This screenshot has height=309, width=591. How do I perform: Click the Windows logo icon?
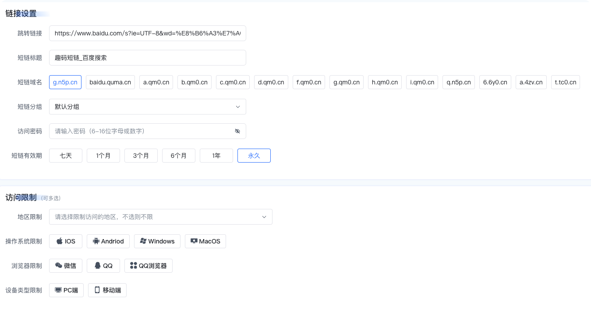[143, 241]
